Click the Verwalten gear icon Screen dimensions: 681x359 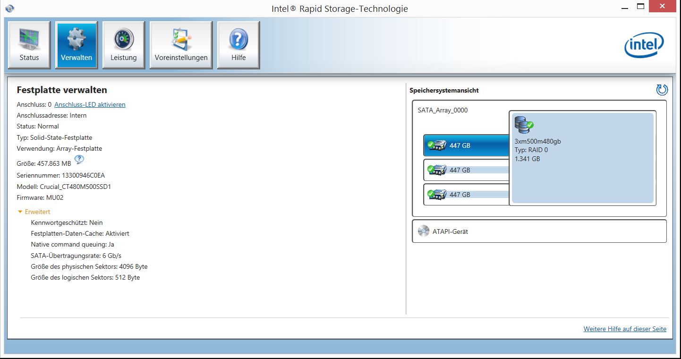pos(77,39)
